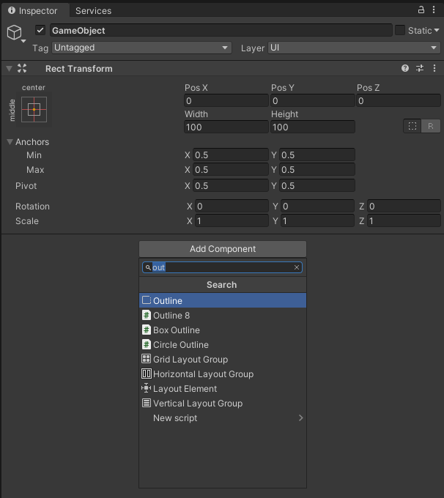The width and height of the screenshot is (444, 498).
Task: Open New script submenu
Action: click(x=223, y=418)
